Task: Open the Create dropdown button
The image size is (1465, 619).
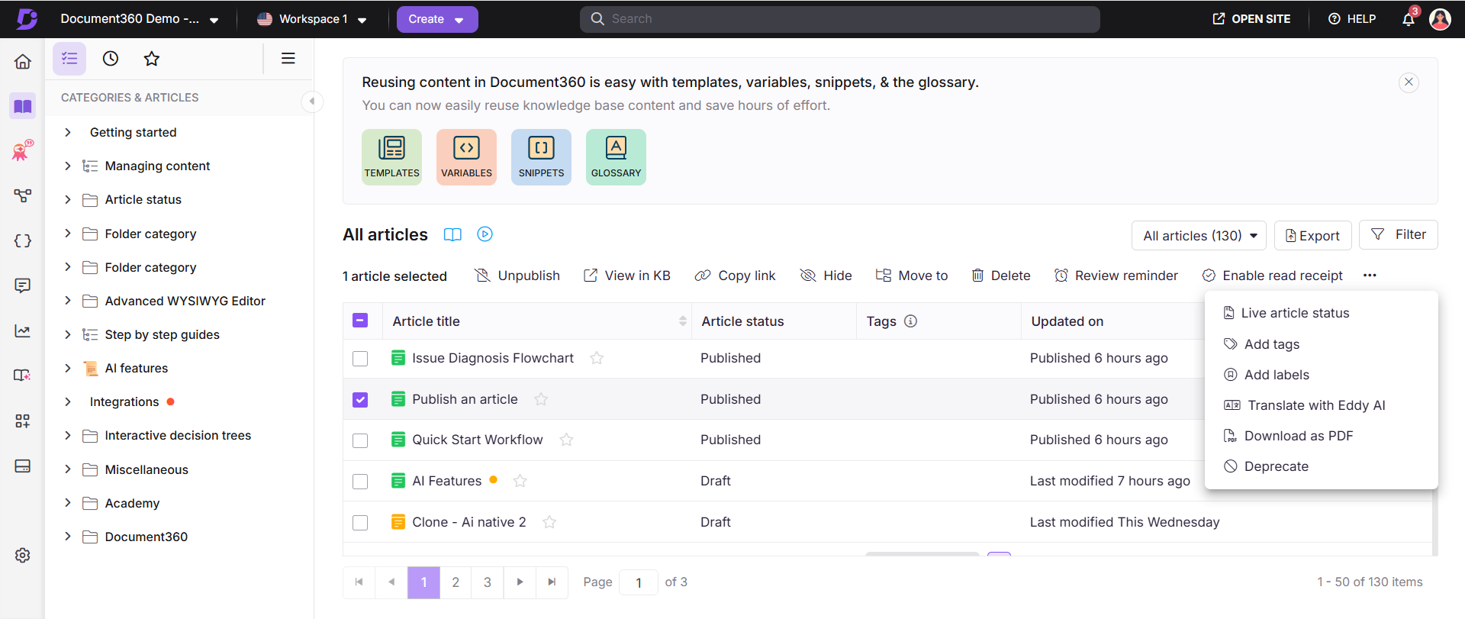Action: tap(437, 19)
